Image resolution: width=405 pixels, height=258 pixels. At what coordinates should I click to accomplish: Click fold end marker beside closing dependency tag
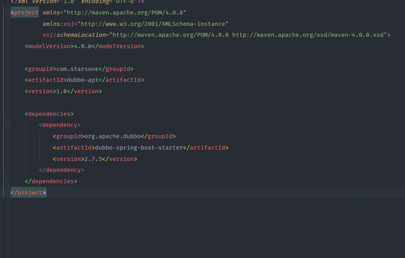(x=8, y=170)
